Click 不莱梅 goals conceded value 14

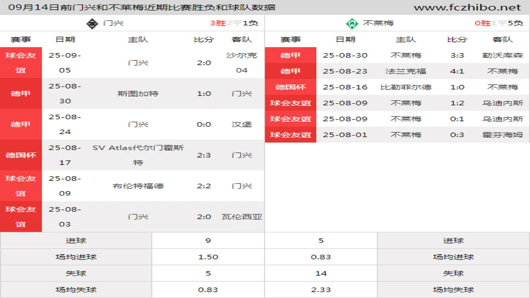(321, 273)
